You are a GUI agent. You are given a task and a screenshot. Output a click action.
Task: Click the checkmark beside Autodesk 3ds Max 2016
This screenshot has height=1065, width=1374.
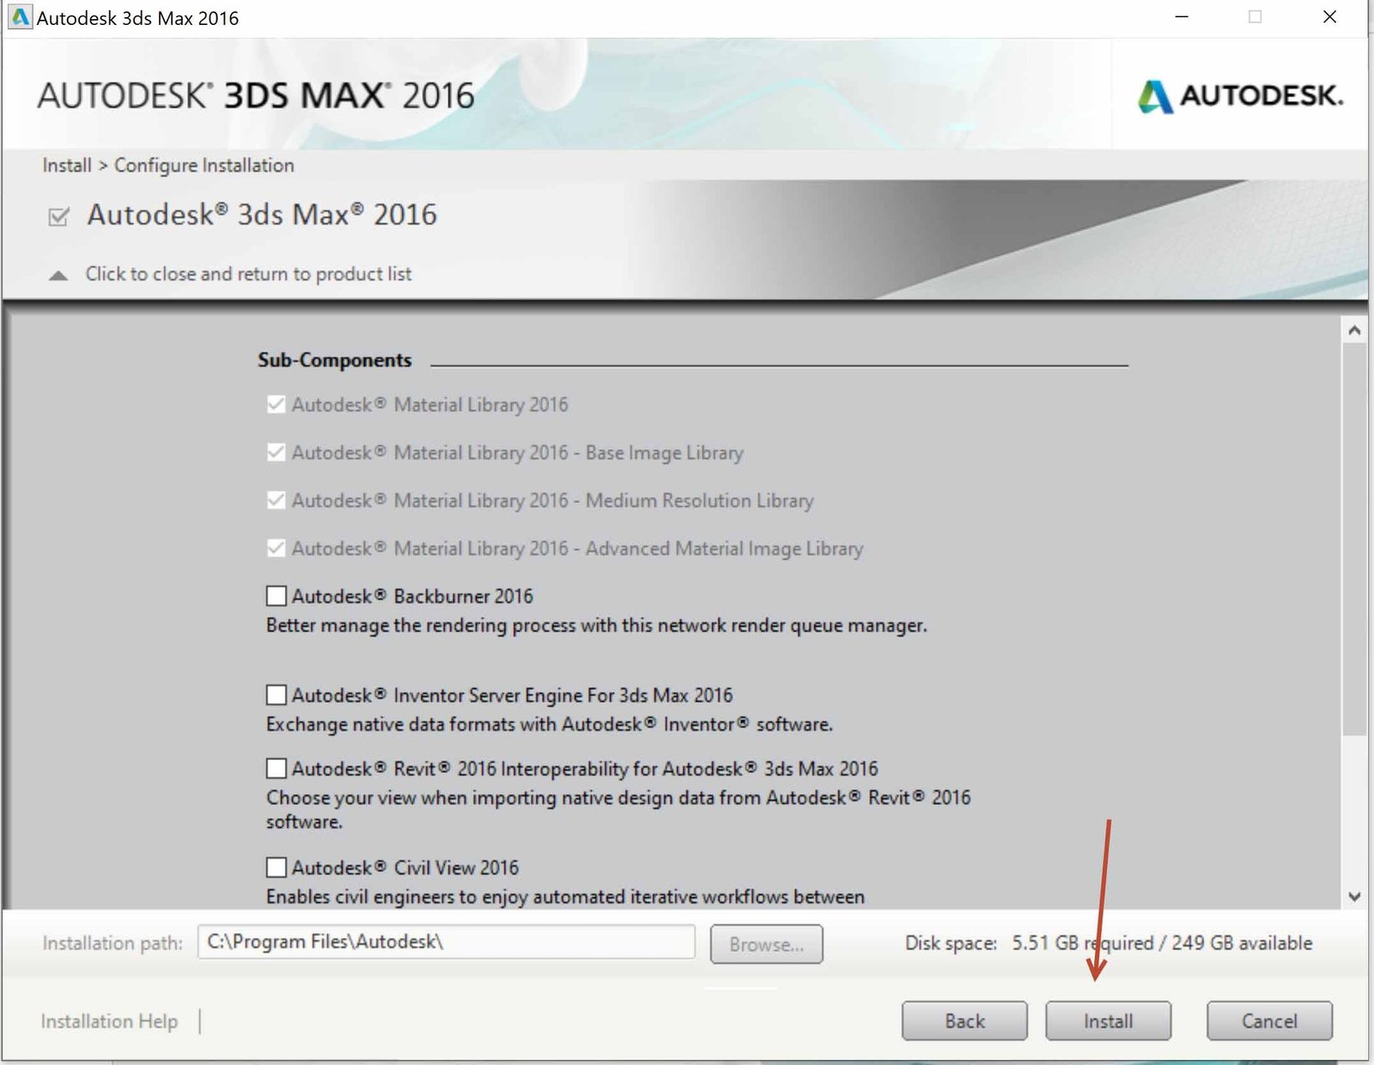(x=57, y=217)
